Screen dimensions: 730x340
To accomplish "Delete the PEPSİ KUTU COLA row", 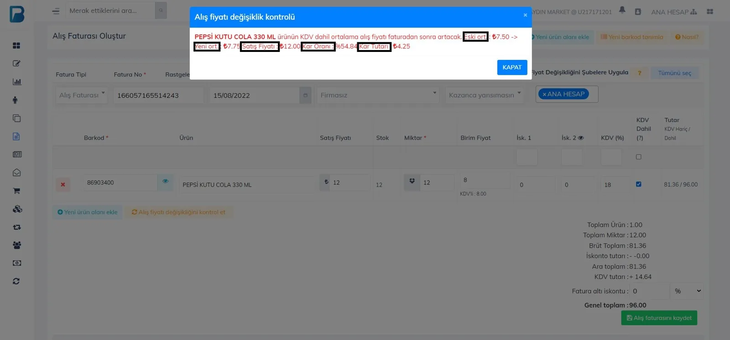I will 63,185.
